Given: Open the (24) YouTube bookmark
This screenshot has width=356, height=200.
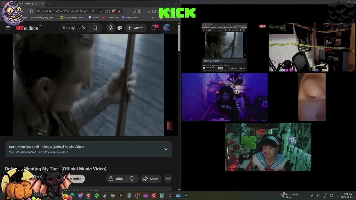Looking at the screenshot, I should coord(110,17).
